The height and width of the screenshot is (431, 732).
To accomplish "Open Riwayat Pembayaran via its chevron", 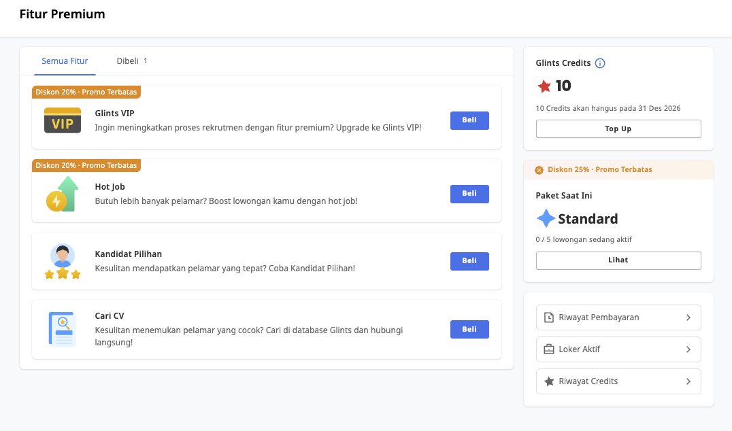I will pyautogui.click(x=688, y=317).
